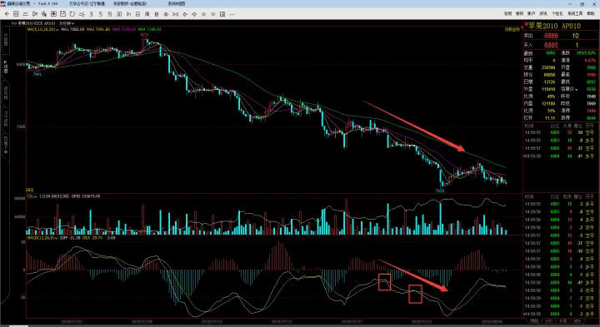Viewport: 600px width, 327px height.
Task: Expand the 30分钟 period dropdown
Action: [67, 23]
